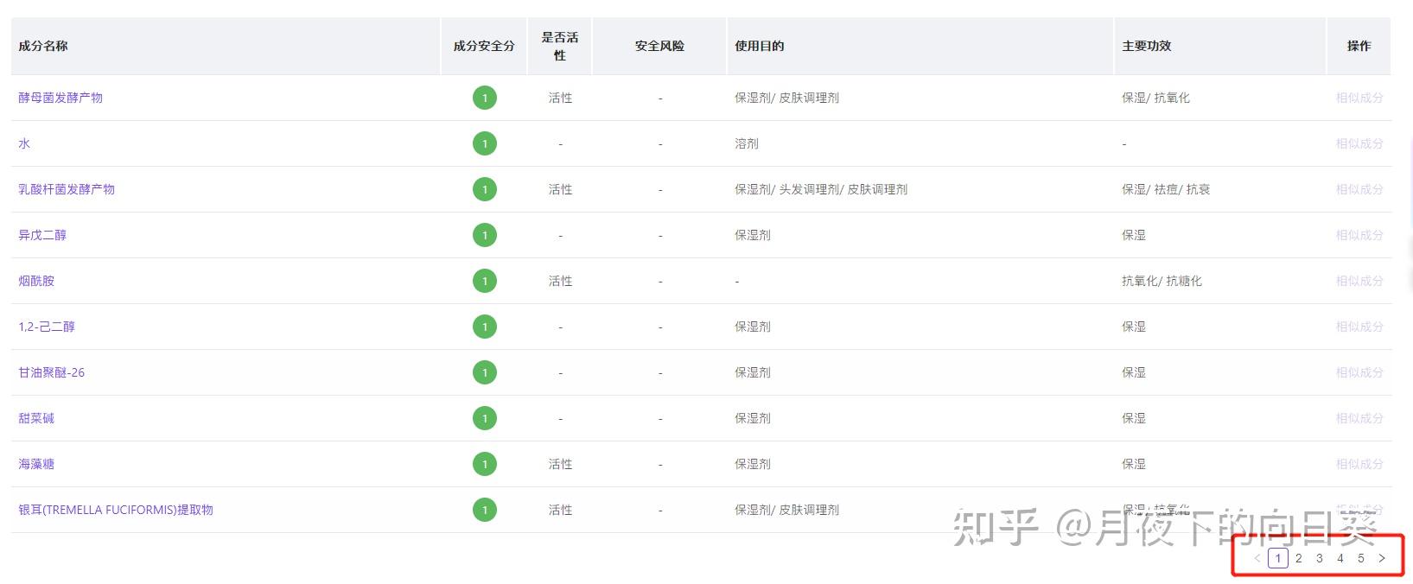The image size is (1413, 584).
Task: Click green safety score badge for 海藻糖
Action: click(x=485, y=464)
